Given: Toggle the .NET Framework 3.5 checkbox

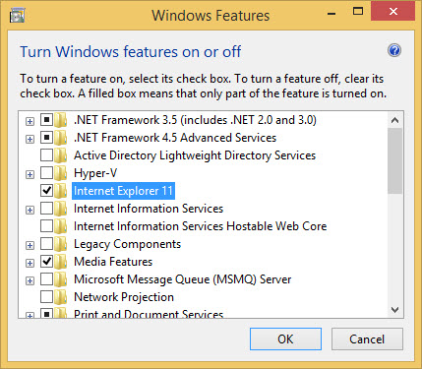Looking at the screenshot, I should (x=46, y=120).
